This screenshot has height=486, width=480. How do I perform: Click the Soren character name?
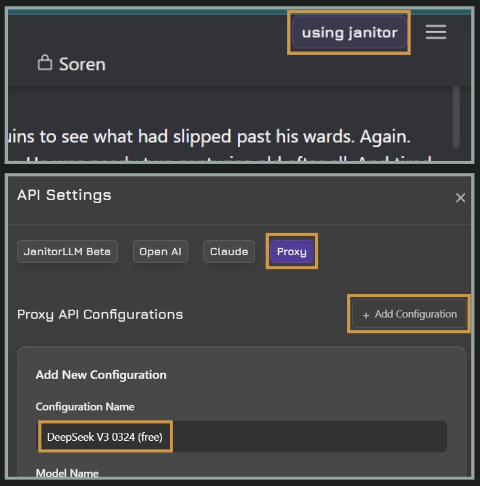click(82, 64)
